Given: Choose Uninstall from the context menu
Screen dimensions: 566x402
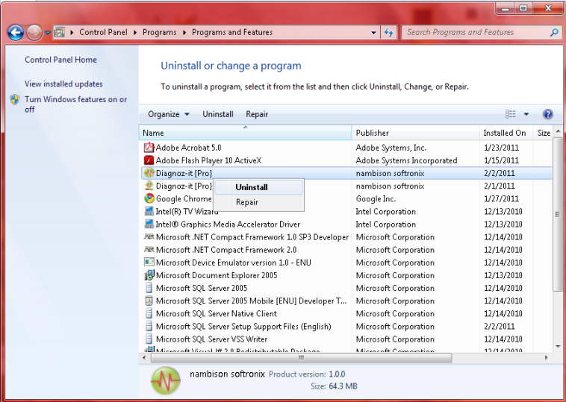Looking at the screenshot, I should click(258, 187).
